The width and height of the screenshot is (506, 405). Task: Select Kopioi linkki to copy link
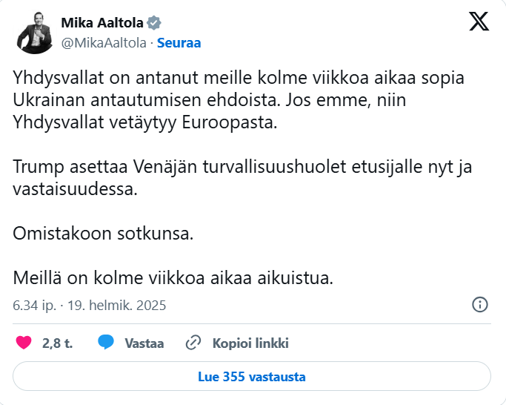click(x=250, y=343)
